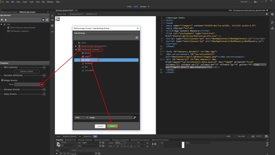
Task: Click the Image Source Value field
Action: click(27, 85)
